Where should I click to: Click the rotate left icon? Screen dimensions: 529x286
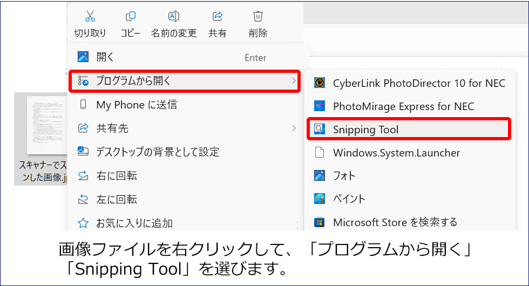pos(83,199)
